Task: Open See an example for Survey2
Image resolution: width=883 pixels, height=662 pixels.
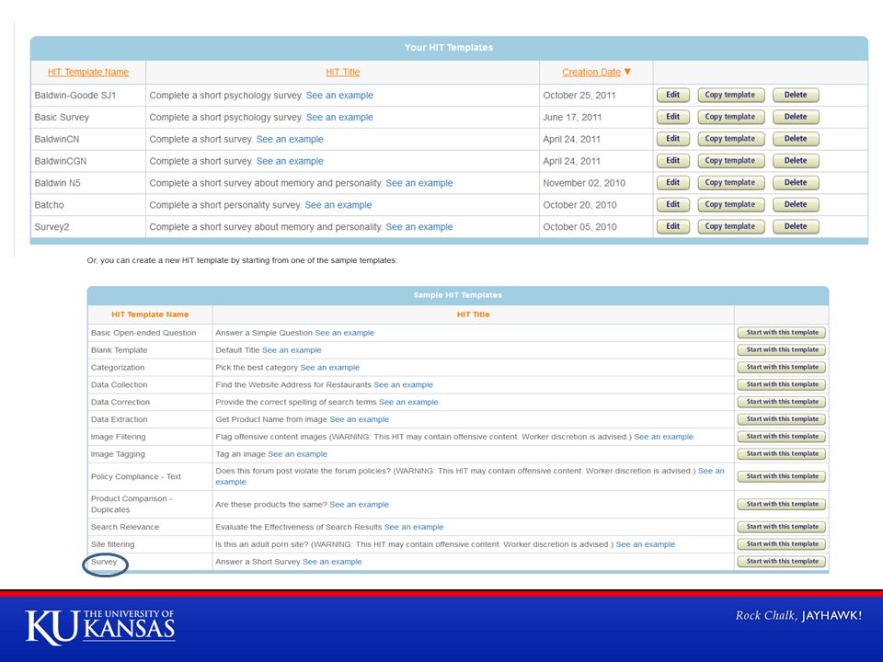Action: pos(419,227)
